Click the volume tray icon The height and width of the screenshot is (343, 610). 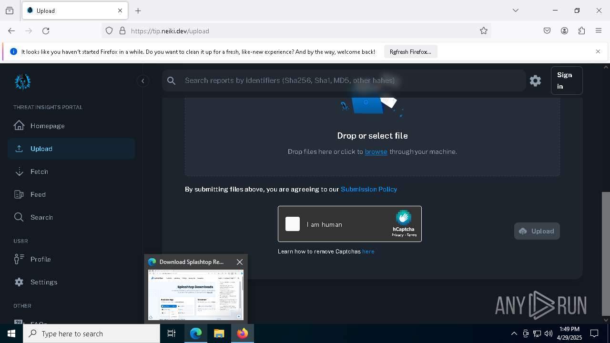tap(549, 333)
